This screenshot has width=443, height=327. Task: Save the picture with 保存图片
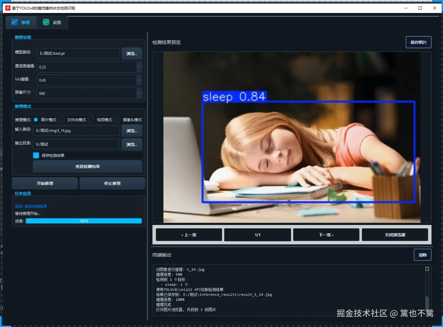(x=418, y=42)
